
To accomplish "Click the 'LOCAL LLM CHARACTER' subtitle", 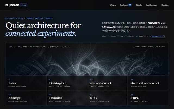I will point(60,87).
